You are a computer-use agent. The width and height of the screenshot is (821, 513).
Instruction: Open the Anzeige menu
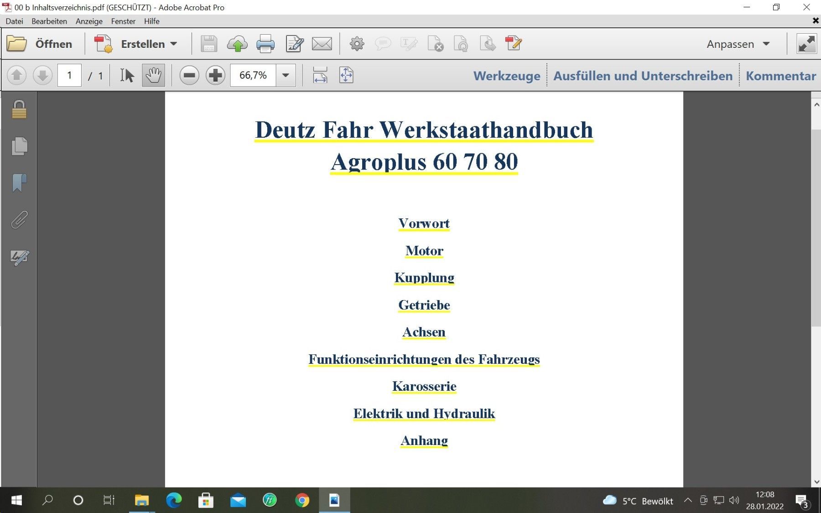[x=89, y=21]
